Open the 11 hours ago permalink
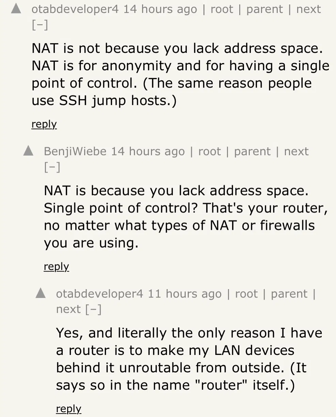Image resolution: width=336 pixels, height=417 pixels. tap(185, 294)
